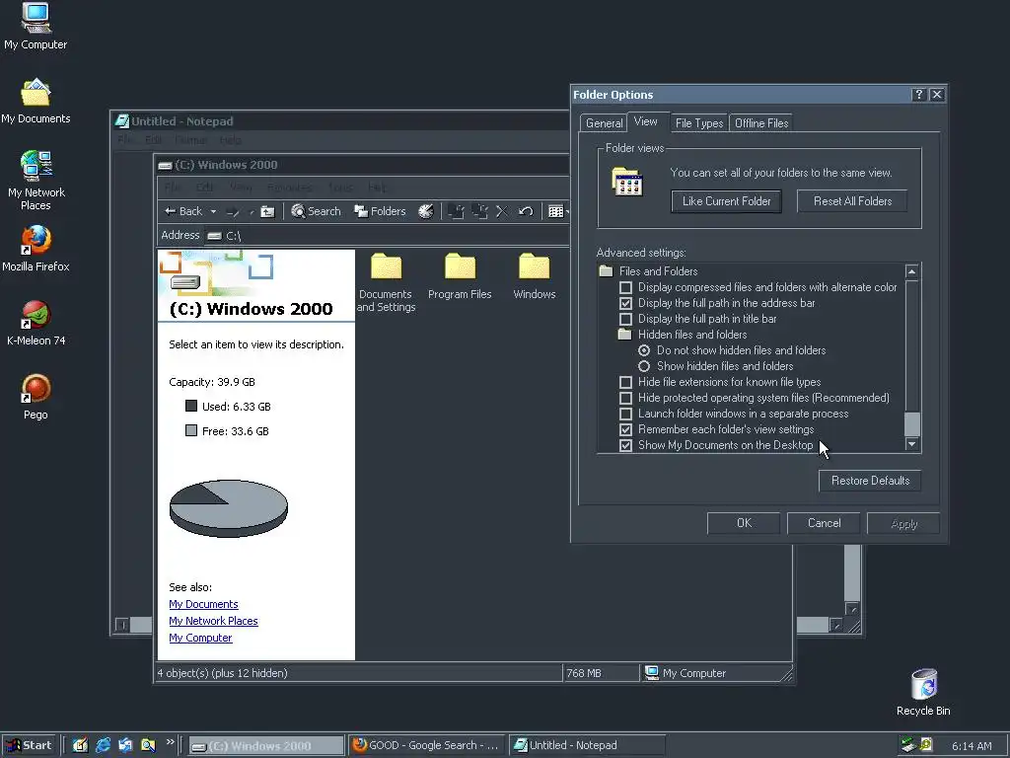The width and height of the screenshot is (1010, 758).
Task: Click the Advanced settings scroll down arrow
Action: tap(911, 444)
